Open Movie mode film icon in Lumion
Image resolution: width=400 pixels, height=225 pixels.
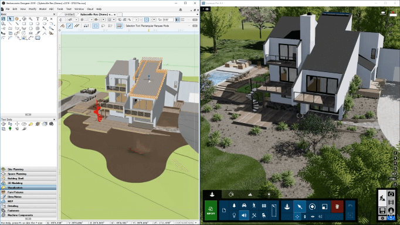click(x=391, y=202)
